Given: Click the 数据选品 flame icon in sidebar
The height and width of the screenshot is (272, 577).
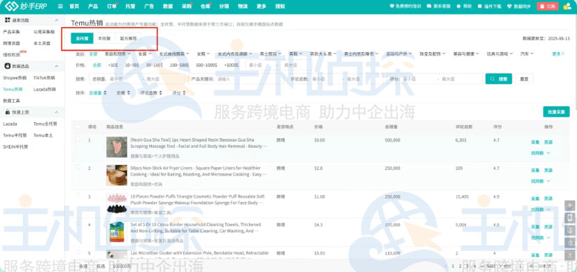Looking at the screenshot, I should pyautogui.click(x=8, y=66).
